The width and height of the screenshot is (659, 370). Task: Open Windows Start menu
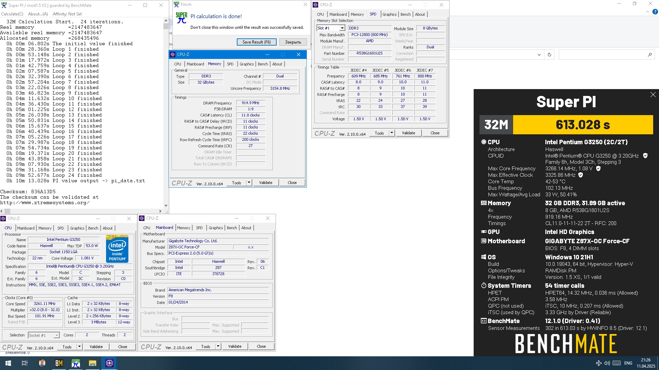point(8,363)
